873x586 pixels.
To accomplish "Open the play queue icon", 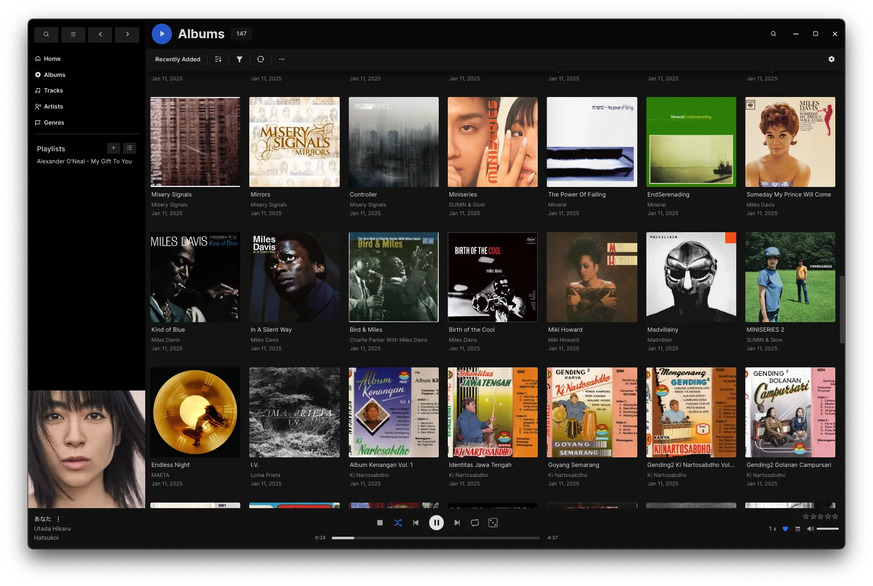I will (x=798, y=529).
